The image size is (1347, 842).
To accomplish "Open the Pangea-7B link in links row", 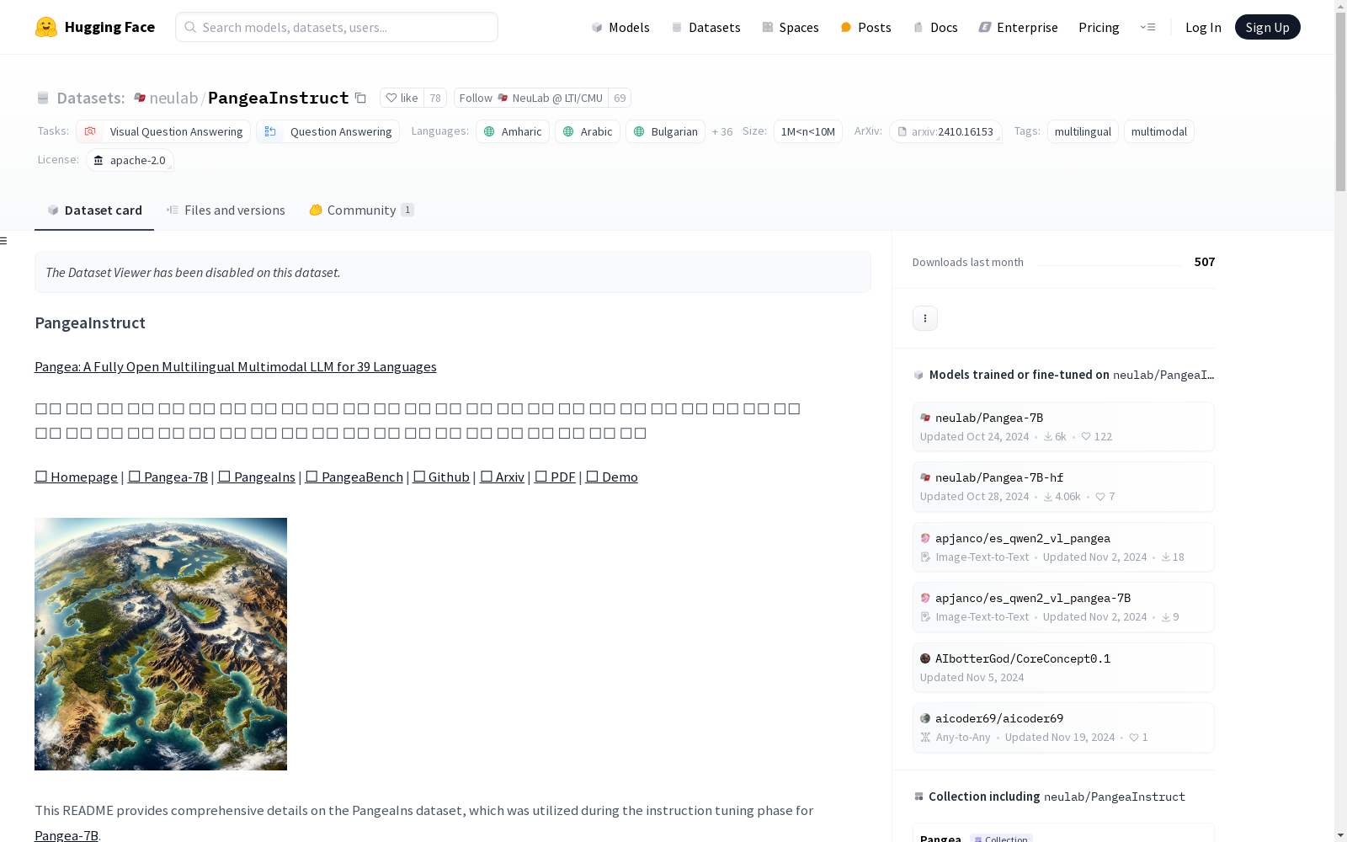I will tap(168, 477).
